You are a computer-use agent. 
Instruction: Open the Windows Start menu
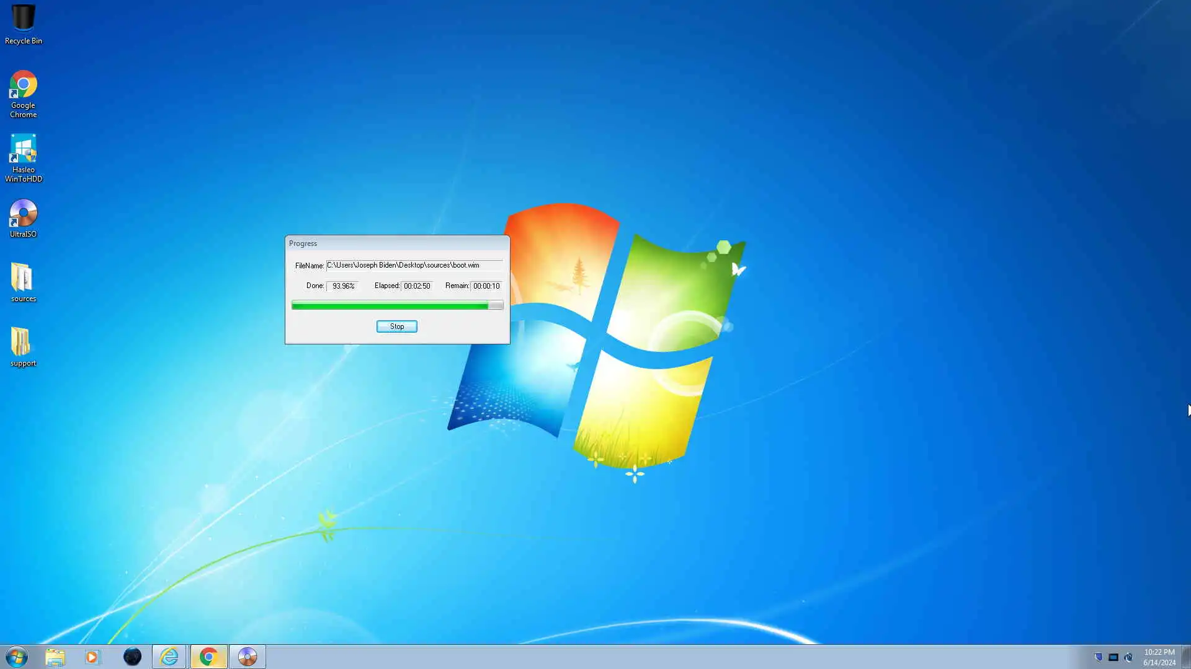(x=17, y=657)
